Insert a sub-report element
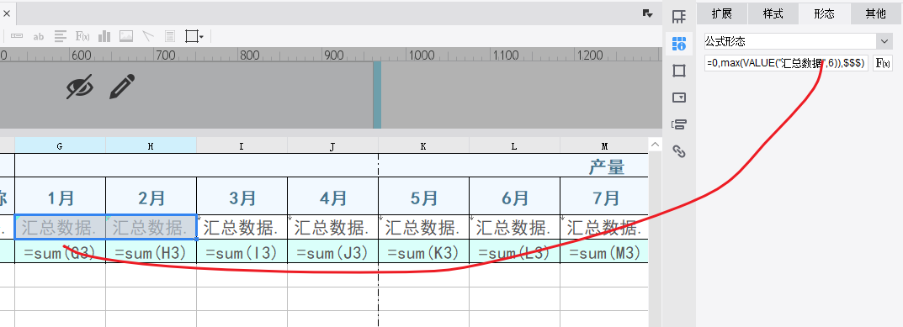The image size is (903, 327). [170, 36]
